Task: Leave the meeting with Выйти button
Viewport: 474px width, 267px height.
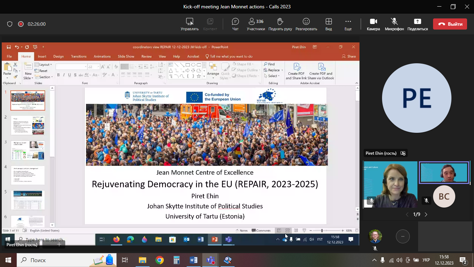Action: tap(450, 24)
